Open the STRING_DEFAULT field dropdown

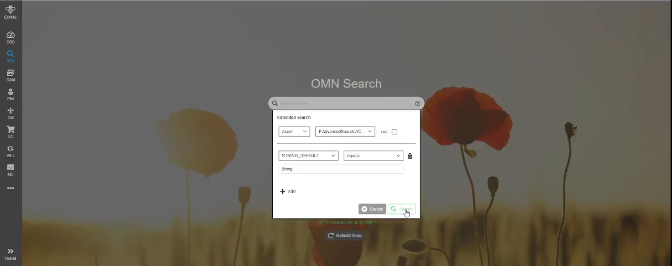309,156
